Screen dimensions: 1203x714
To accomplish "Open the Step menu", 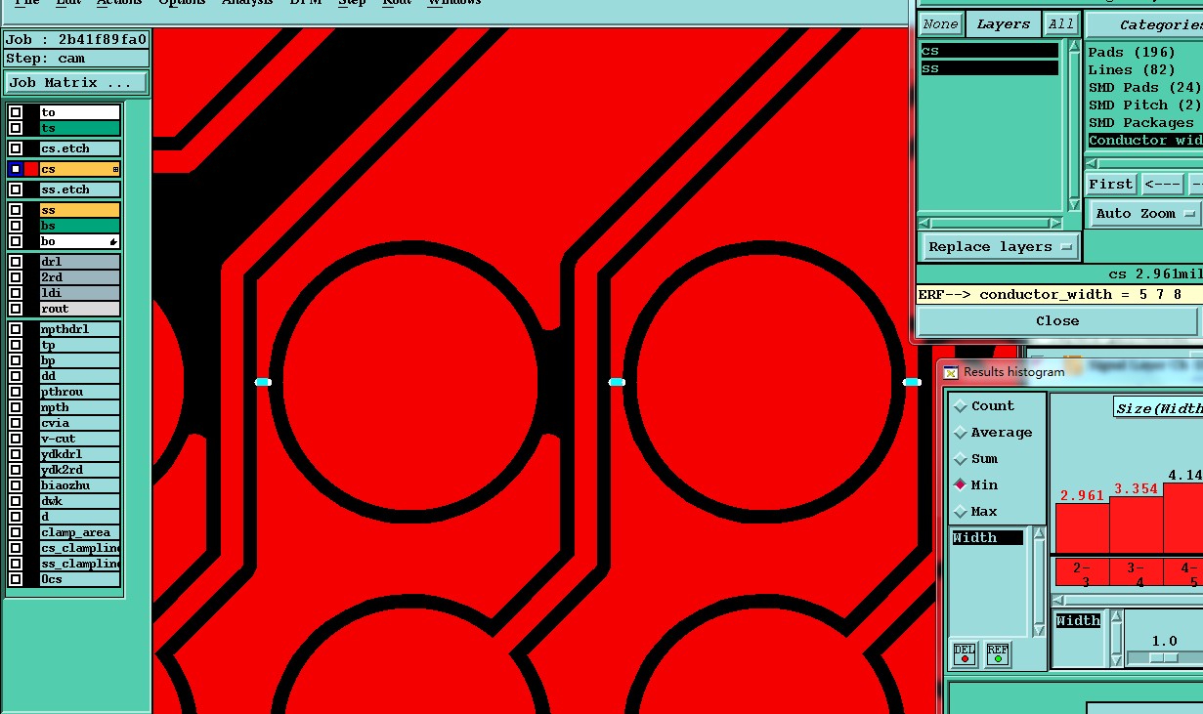I will pyautogui.click(x=352, y=3).
